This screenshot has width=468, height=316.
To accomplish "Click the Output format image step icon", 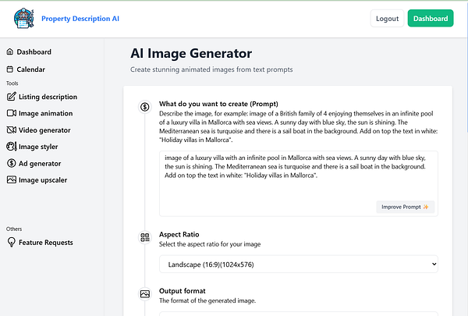I will [145, 294].
